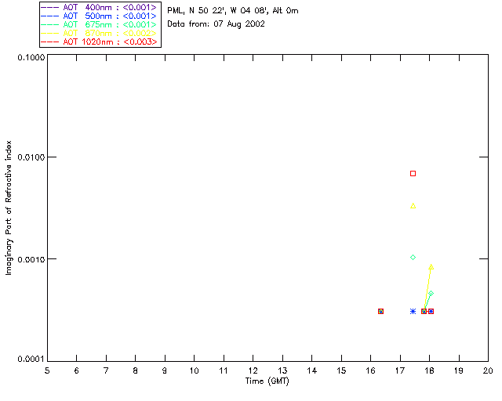The width and height of the screenshot is (502, 401).
Task: Click the green diamond point near 0.0010
Action: click(x=413, y=258)
